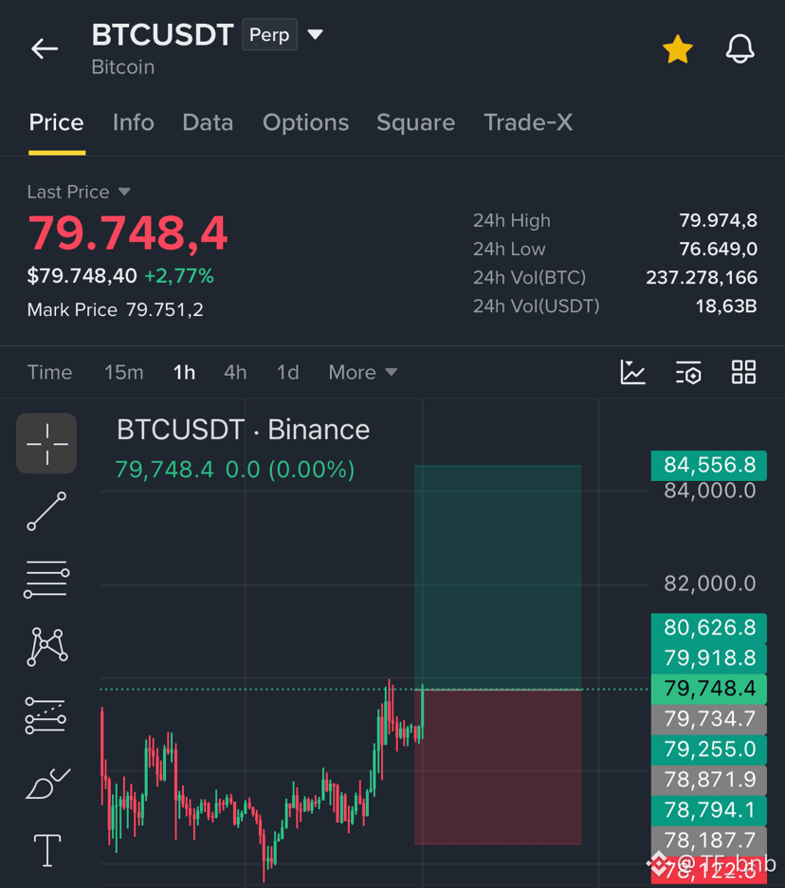Click the 79,918.8 price label
Image resolution: width=785 pixels, height=888 pixels.
pyautogui.click(x=709, y=658)
